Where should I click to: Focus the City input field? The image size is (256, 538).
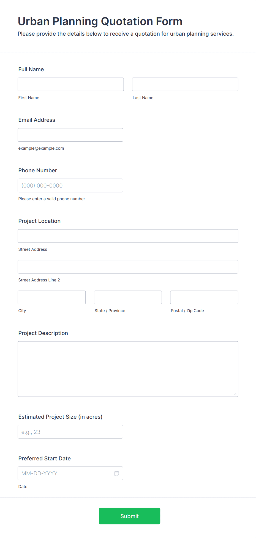click(x=52, y=297)
